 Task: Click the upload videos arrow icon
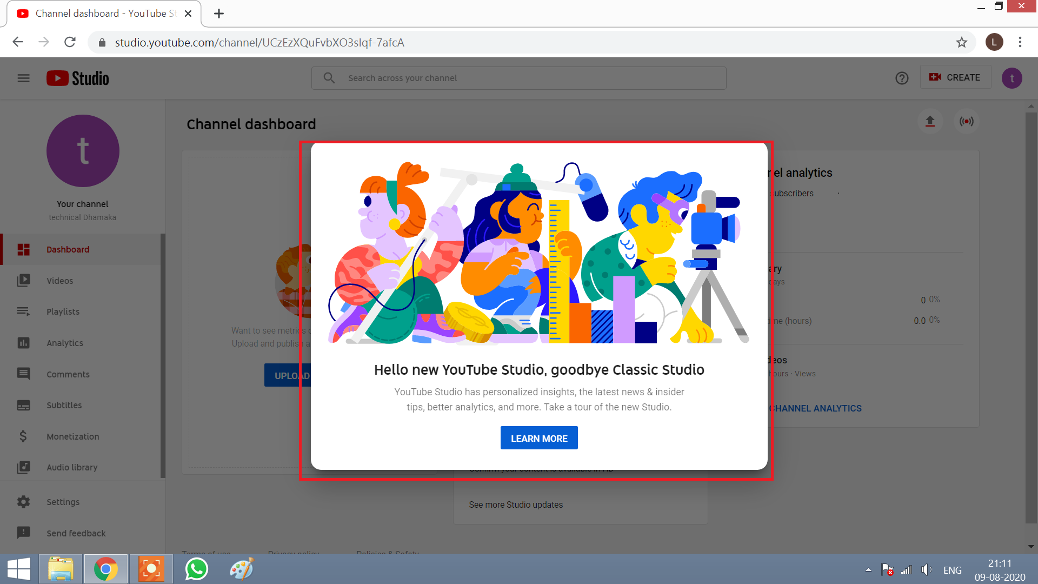tap(930, 121)
